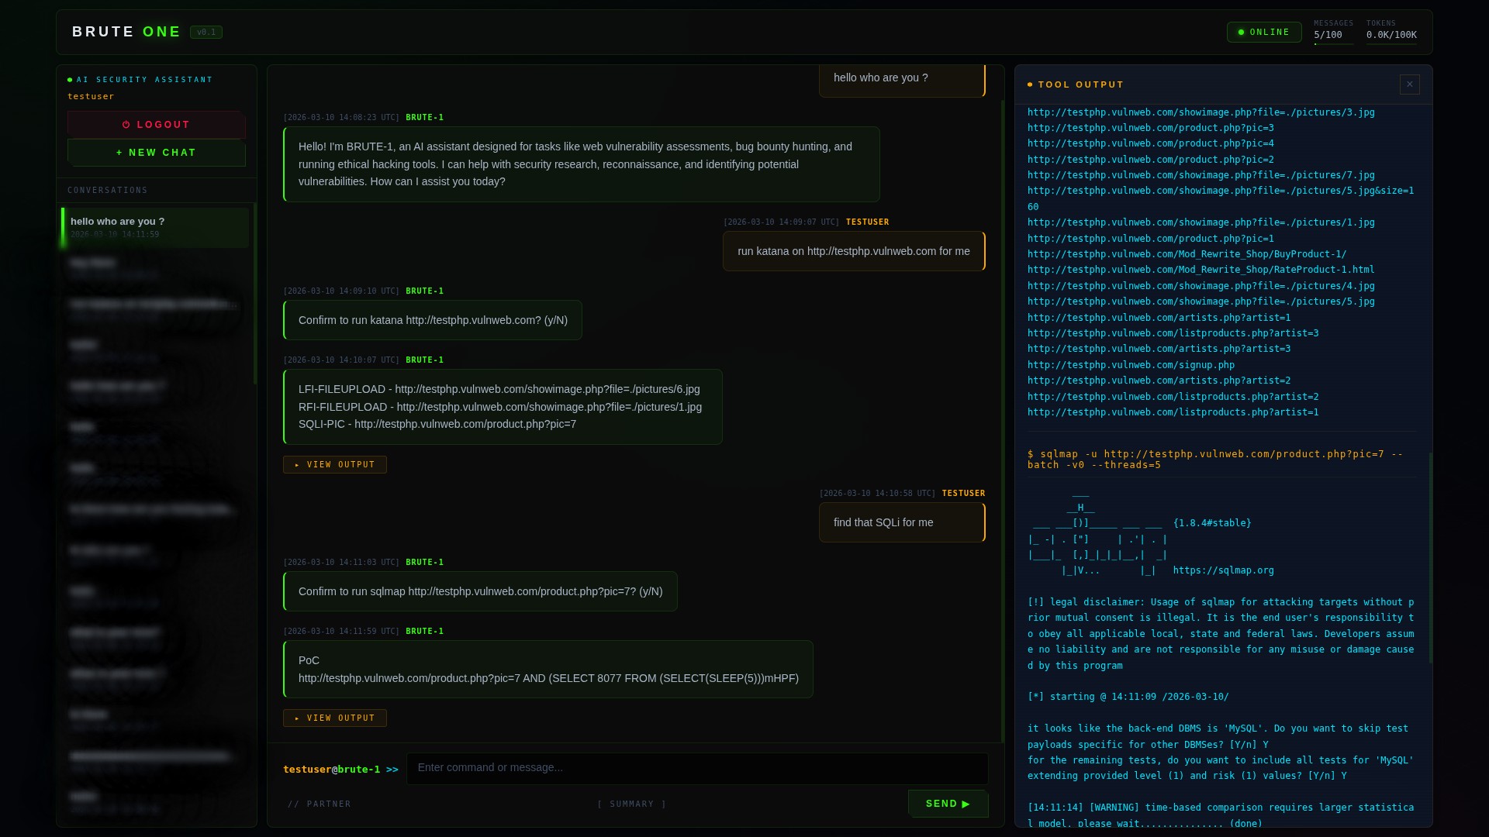
Task: Focus the command message input field
Action: tap(696, 768)
